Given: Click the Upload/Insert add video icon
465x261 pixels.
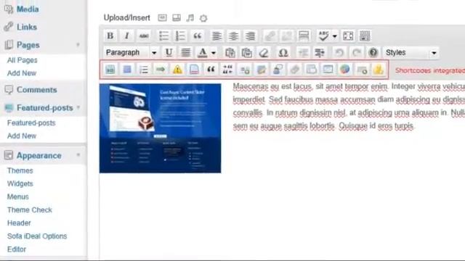Looking at the screenshot, I should [x=177, y=17].
